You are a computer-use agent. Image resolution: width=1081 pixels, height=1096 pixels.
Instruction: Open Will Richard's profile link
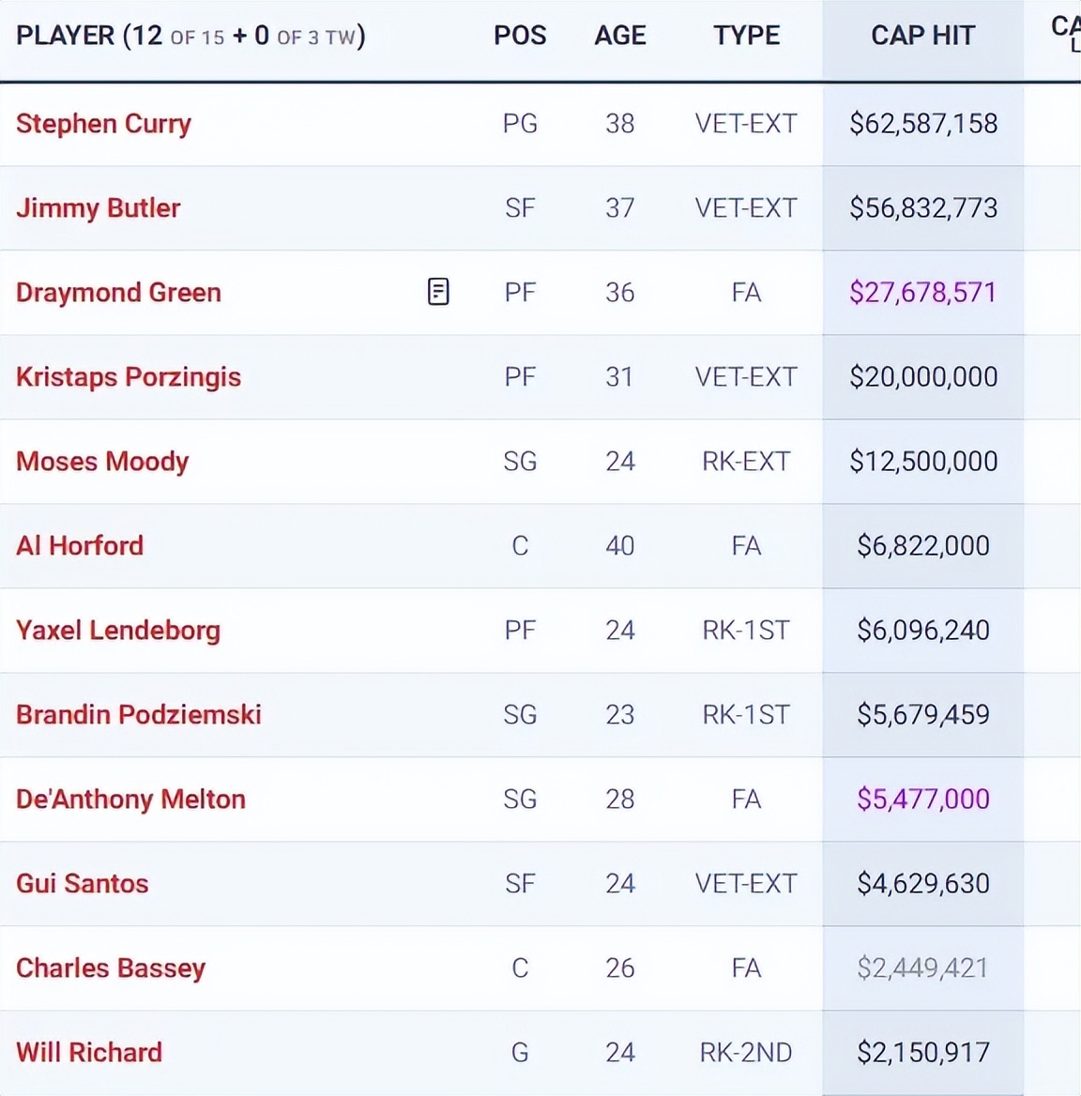pyautogui.click(x=89, y=1052)
